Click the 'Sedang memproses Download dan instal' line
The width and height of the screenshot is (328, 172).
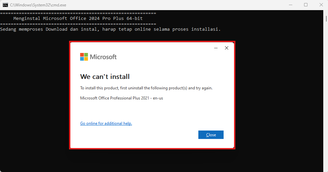click(x=110, y=29)
